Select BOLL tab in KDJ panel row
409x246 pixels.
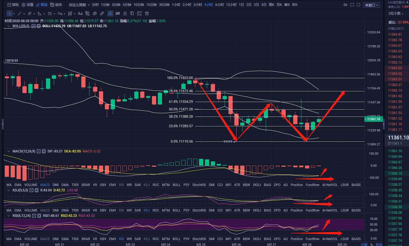coord(177,210)
